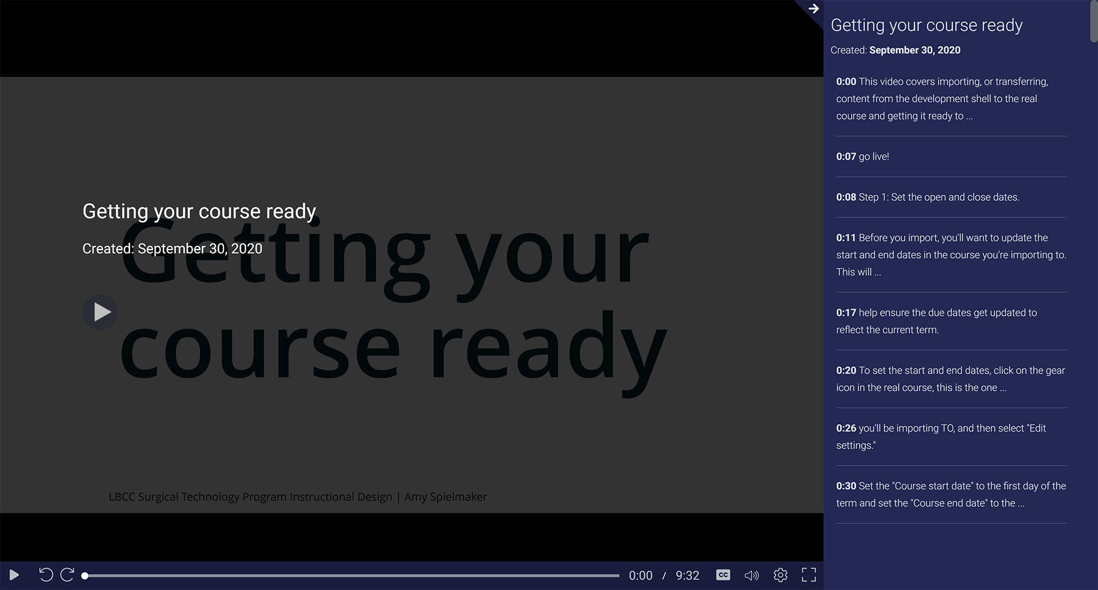
Task: Click the video progress seek bar
Action: 352,575
